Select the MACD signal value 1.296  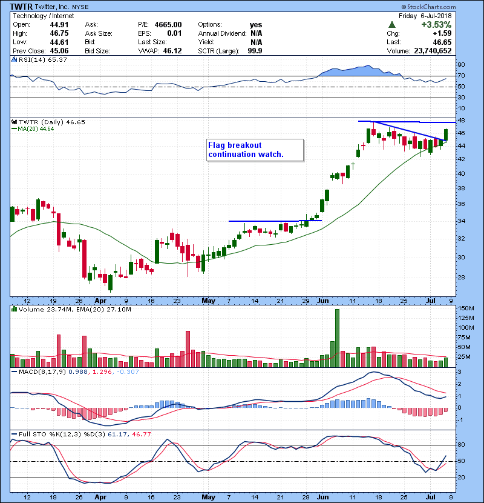click(102, 372)
